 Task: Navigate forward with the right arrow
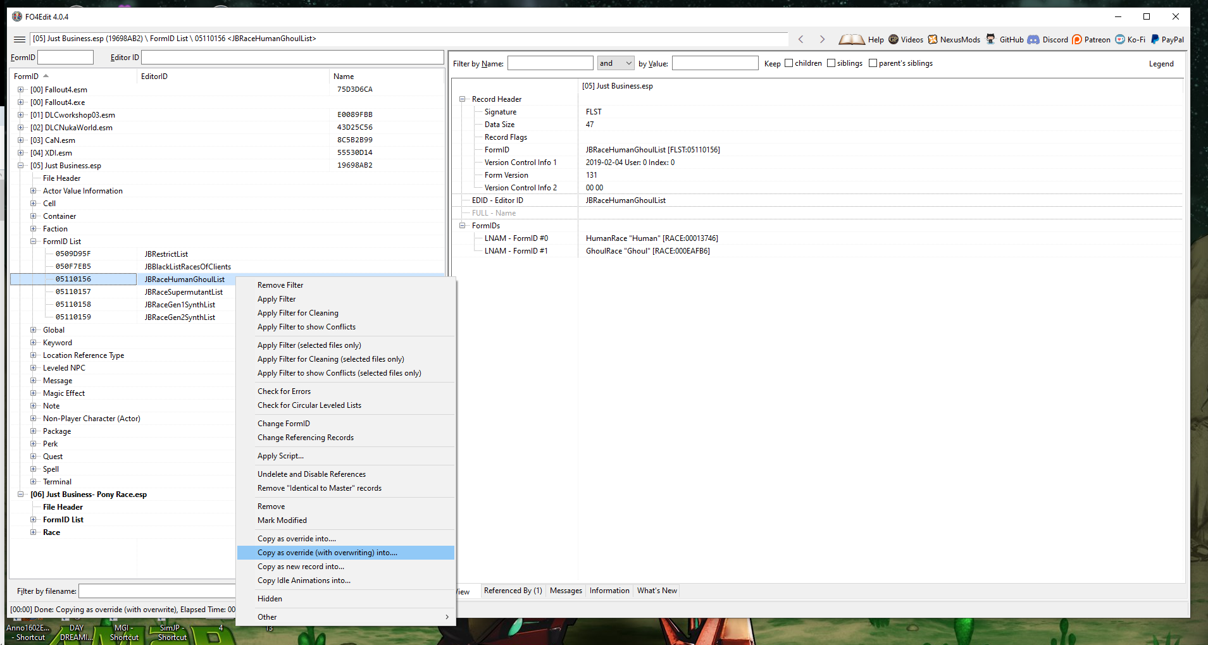pos(822,39)
